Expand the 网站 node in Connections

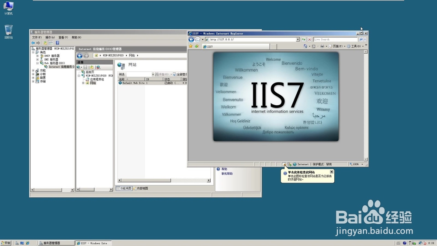pyautogui.click(x=83, y=83)
